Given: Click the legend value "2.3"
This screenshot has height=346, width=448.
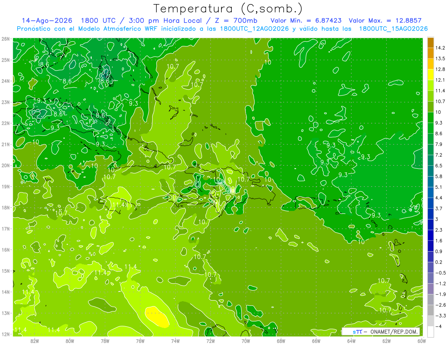Looking at the screenshot, I should 439,230.
